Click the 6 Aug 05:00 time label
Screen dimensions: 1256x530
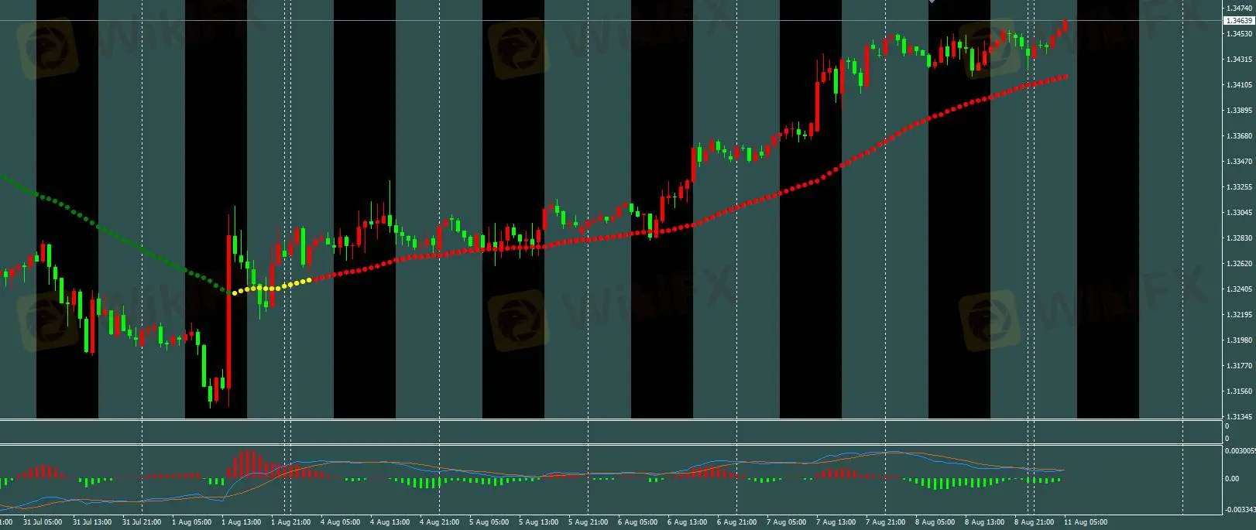point(637,522)
